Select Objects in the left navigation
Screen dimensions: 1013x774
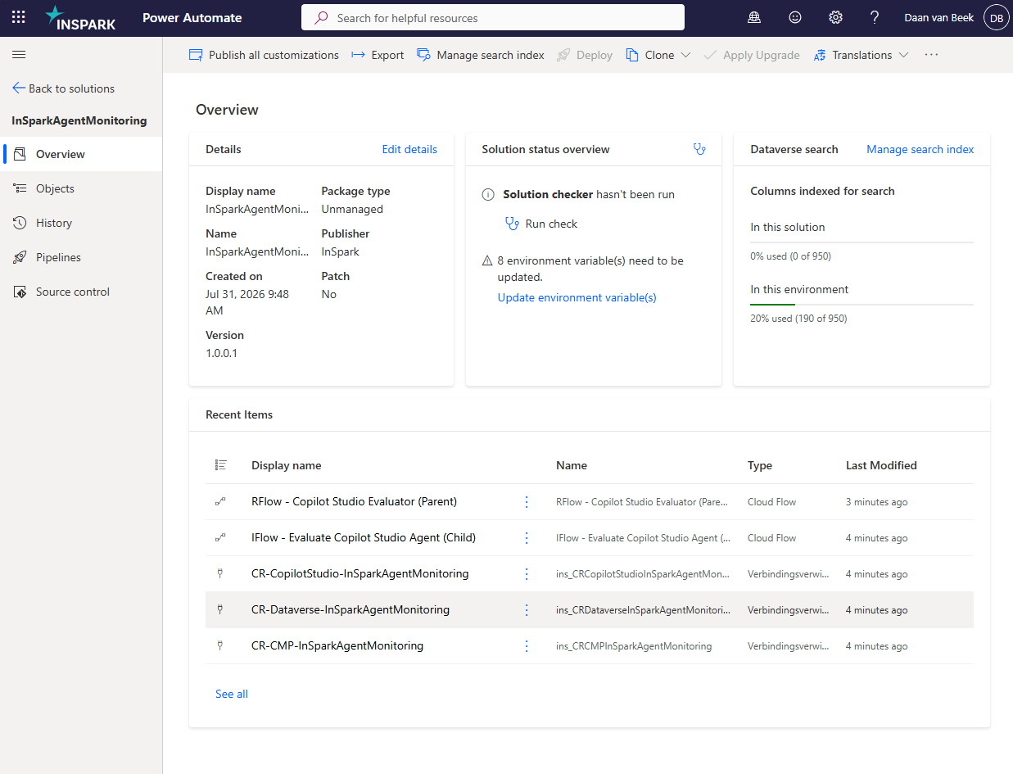pos(81,188)
